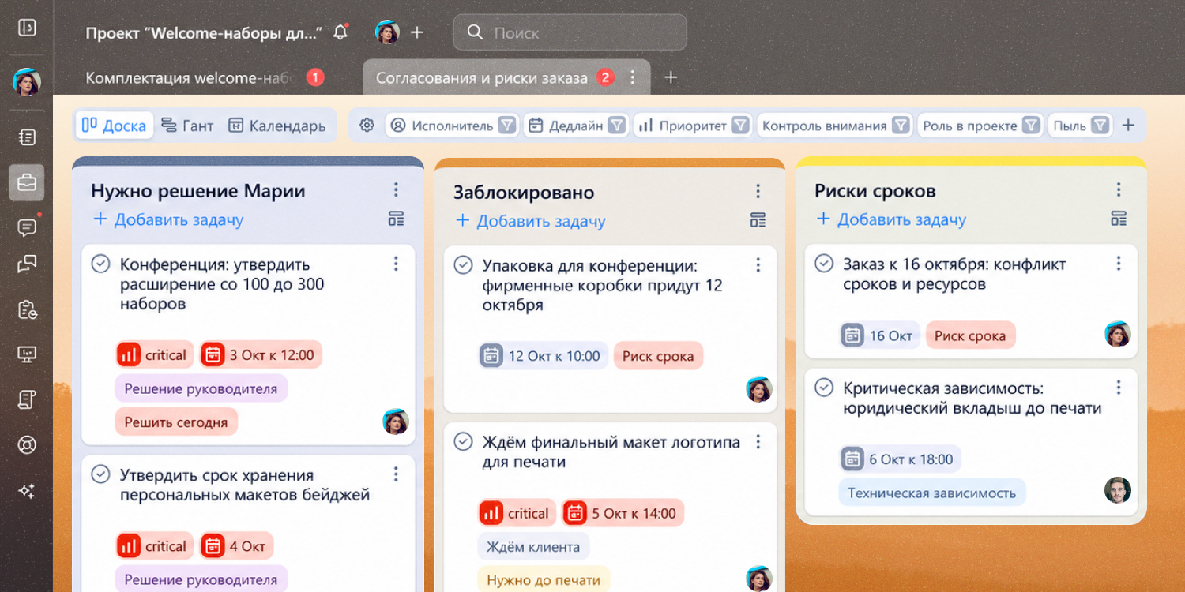Screen dimensions: 1185x592
Task: Open user avatar in left sidebar
Action: point(27,82)
